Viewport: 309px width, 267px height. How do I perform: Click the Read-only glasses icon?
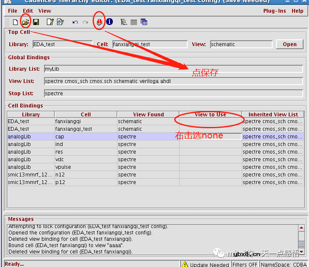[x=60, y=22]
